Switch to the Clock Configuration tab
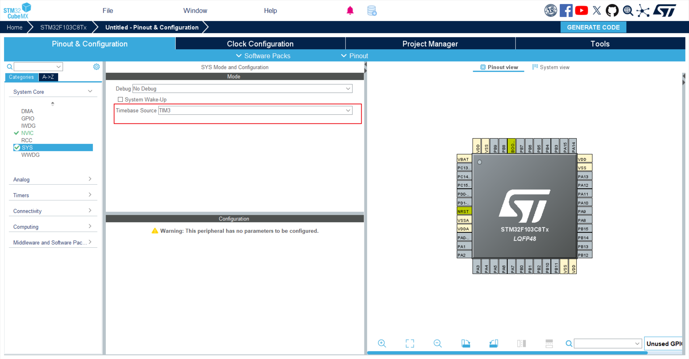Image resolution: width=689 pixels, height=359 pixels. tap(260, 44)
